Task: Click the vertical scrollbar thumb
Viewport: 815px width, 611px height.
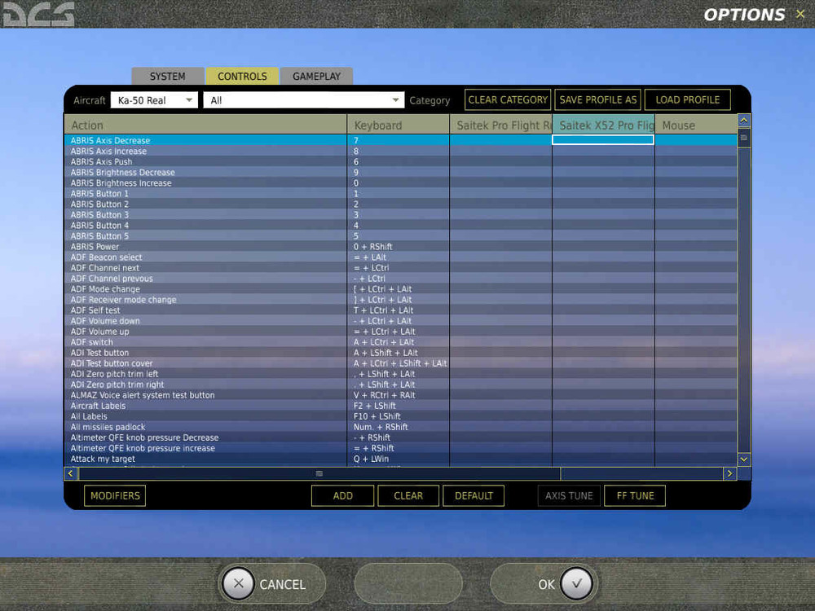Action: click(744, 138)
